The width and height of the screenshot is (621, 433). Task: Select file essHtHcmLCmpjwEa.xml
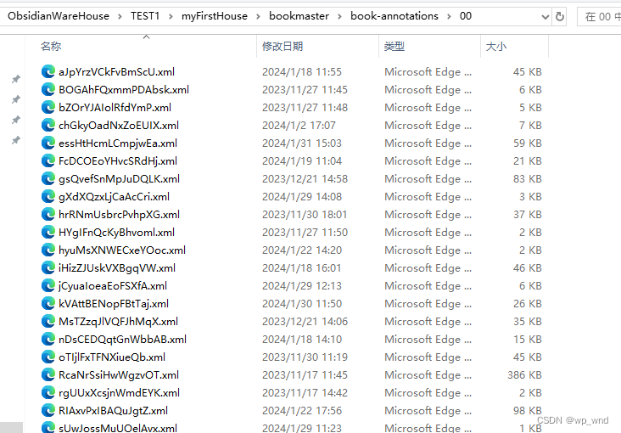(118, 143)
